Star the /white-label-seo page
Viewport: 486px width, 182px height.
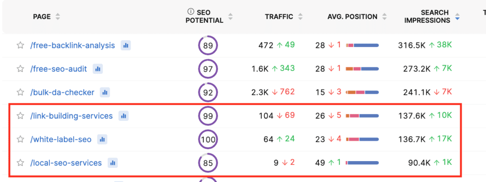point(20,139)
